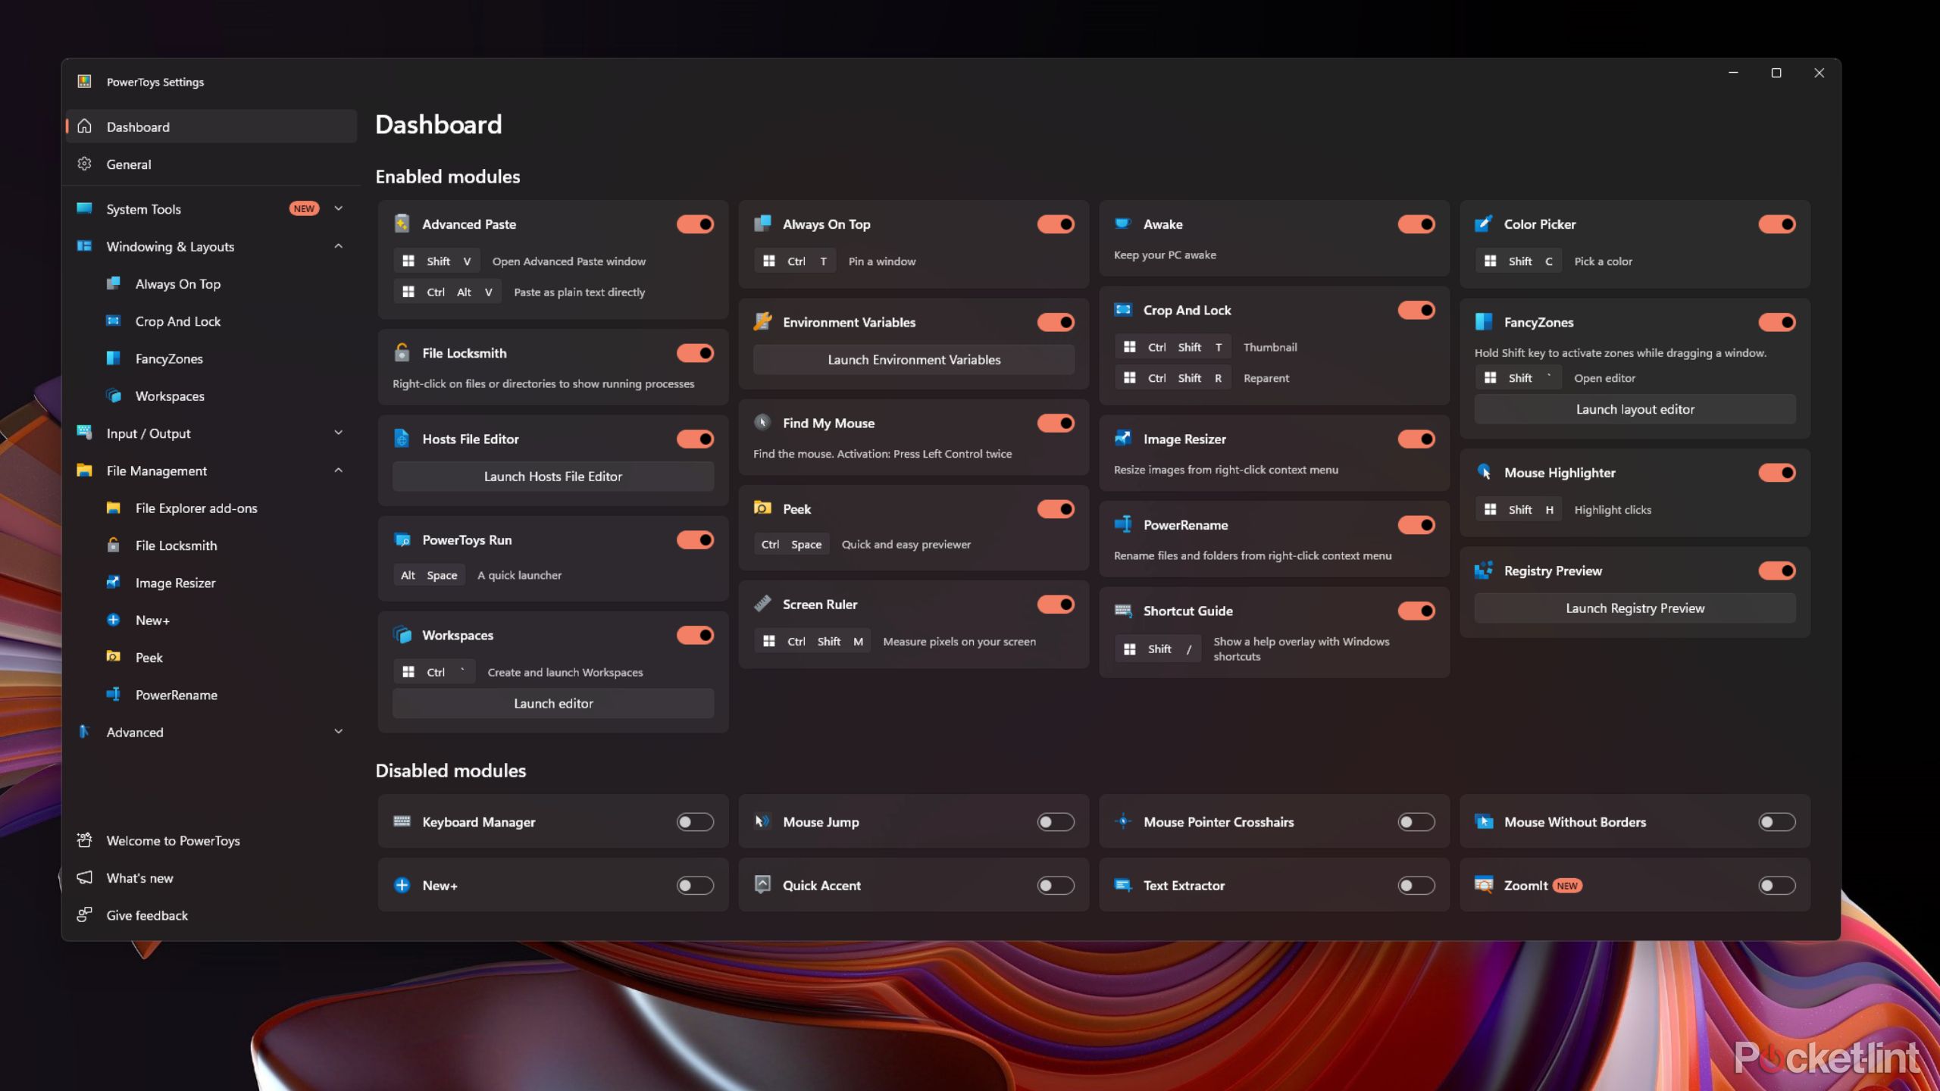Viewport: 1940px width, 1091px height.
Task: Turn off FancyZones toggle
Action: click(x=1777, y=322)
